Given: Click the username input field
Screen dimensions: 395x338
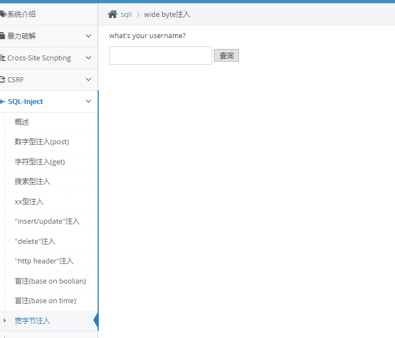Looking at the screenshot, I should (160, 56).
